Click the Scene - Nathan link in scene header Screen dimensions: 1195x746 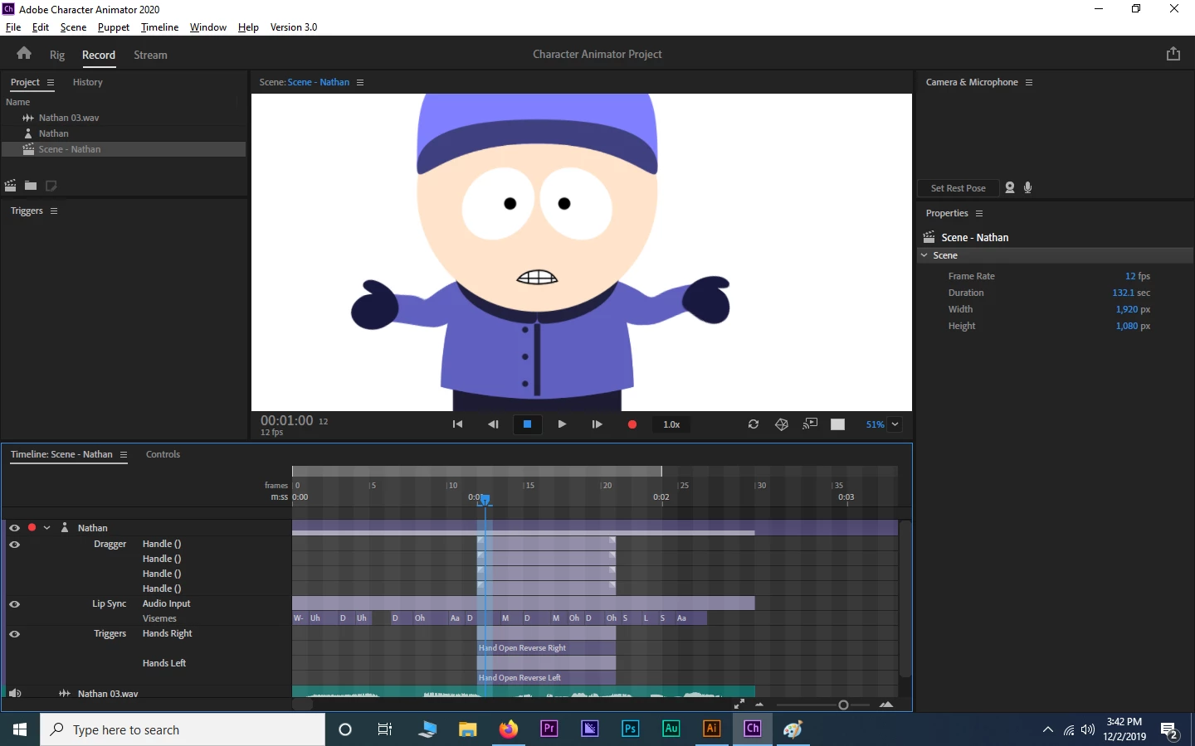[319, 82]
